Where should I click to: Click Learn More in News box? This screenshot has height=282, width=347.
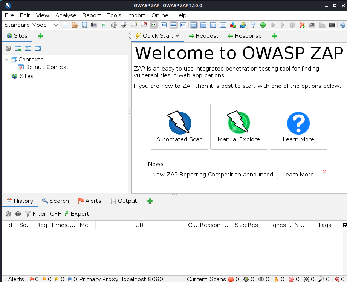click(x=298, y=175)
